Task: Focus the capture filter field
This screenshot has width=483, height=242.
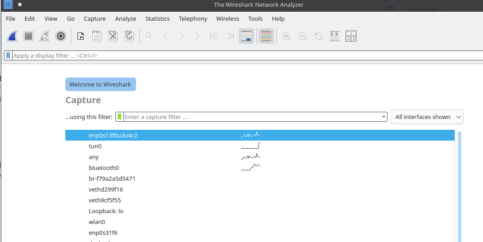Action: point(252,117)
